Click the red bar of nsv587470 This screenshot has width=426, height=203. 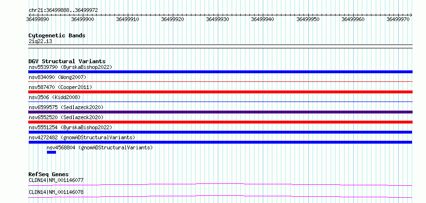pos(220,92)
